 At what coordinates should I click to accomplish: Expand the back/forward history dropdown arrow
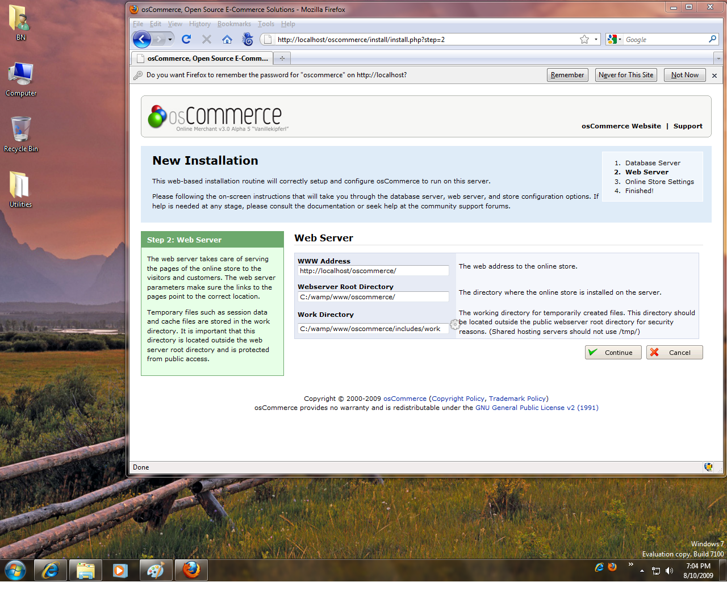click(170, 39)
